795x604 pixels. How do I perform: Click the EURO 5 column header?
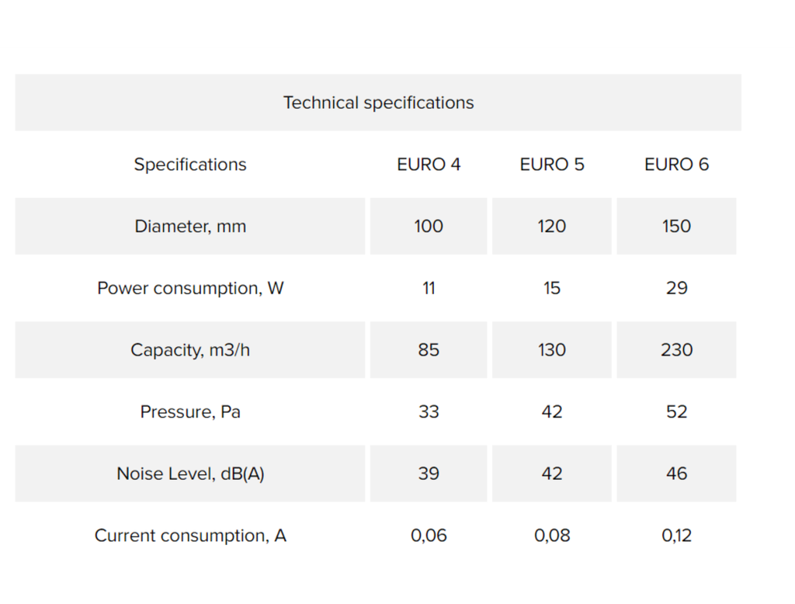(552, 165)
